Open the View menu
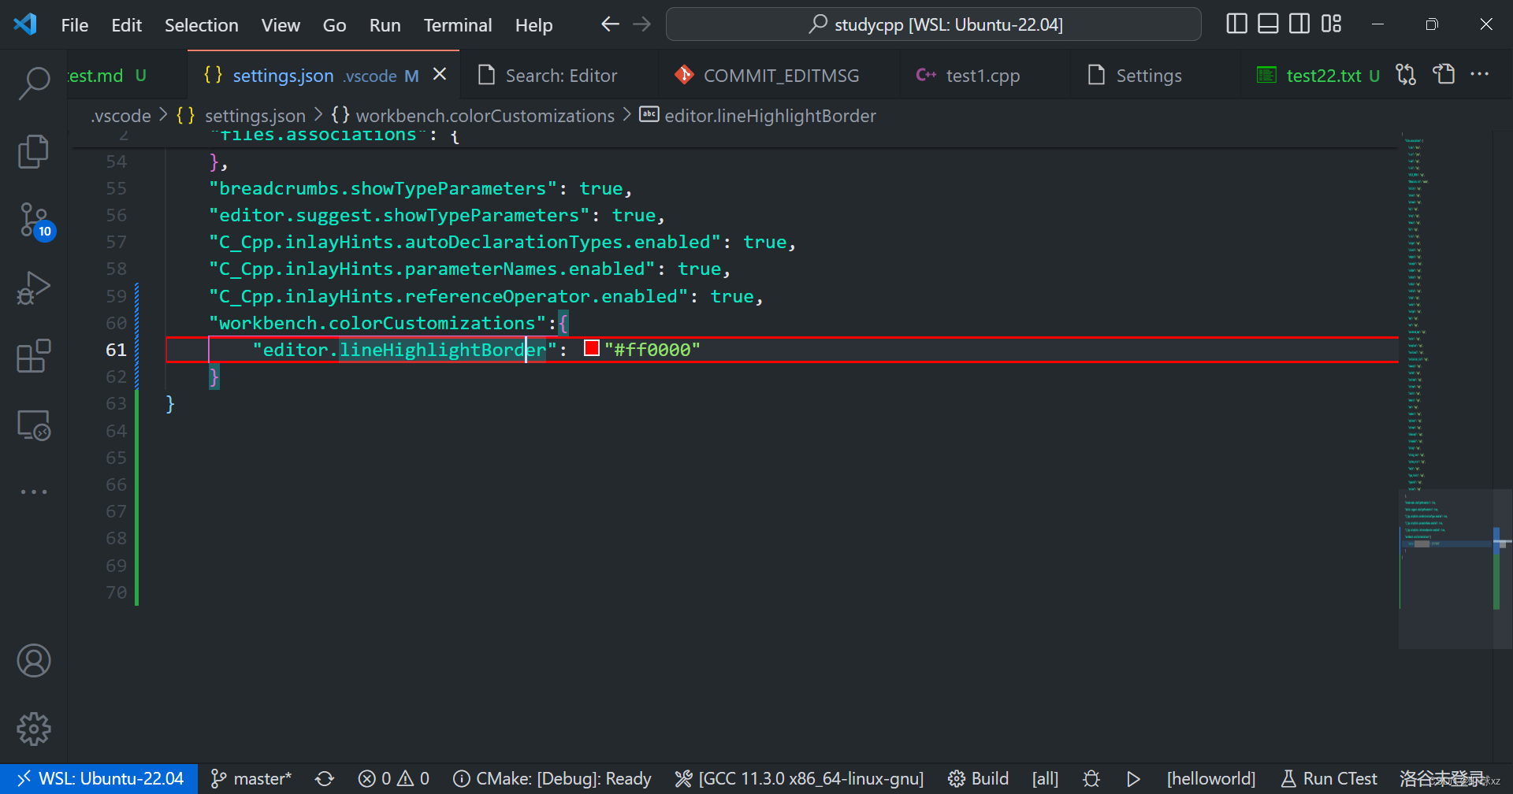 [x=281, y=25]
